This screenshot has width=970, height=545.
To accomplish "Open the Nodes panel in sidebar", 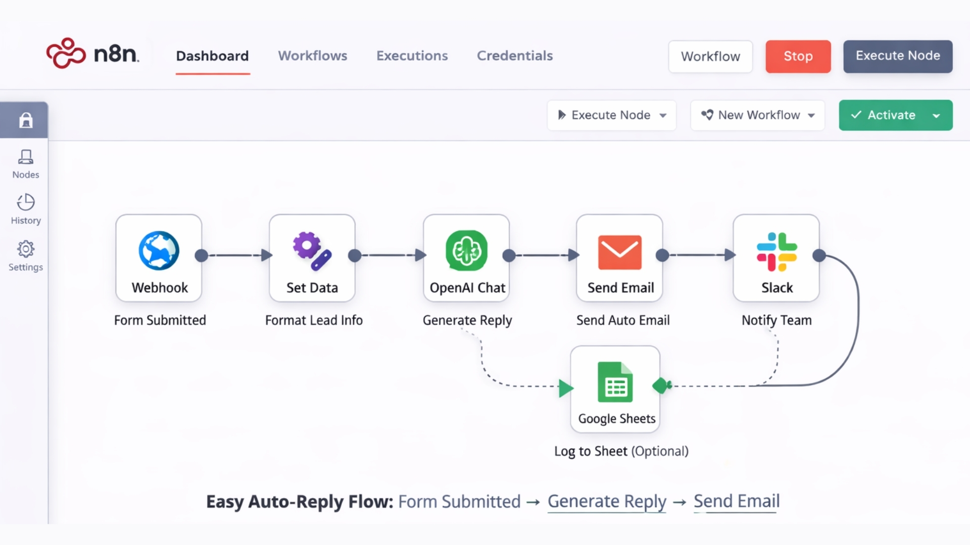I will (x=25, y=164).
